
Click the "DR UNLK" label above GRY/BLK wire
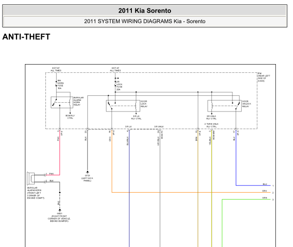pyautogui.click(x=159, y=127)
